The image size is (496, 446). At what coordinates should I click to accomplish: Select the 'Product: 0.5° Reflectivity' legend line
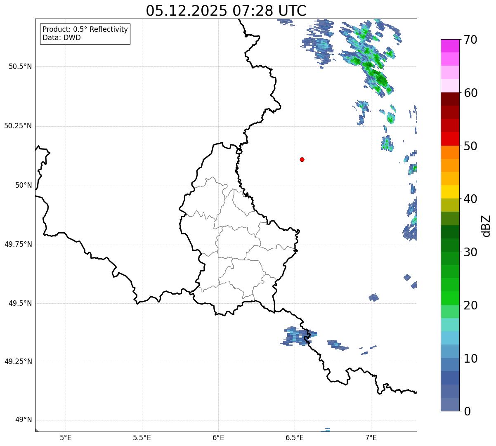[85, 30]
